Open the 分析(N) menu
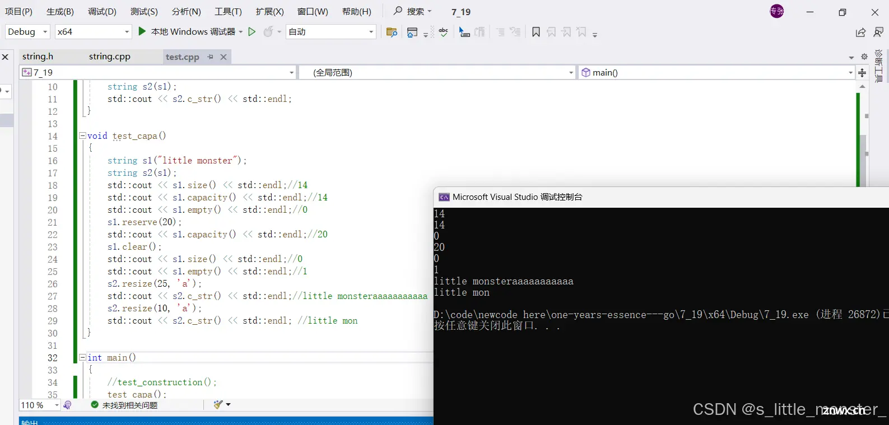This screenshot has width=889, height=425. coord(186,11)
